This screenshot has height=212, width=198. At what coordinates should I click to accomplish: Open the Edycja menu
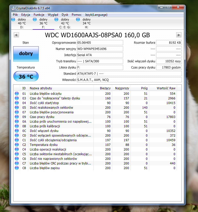tap(25, 15)
